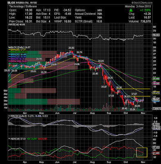Click the Open: 16.30 value

[x=29, y=10]
